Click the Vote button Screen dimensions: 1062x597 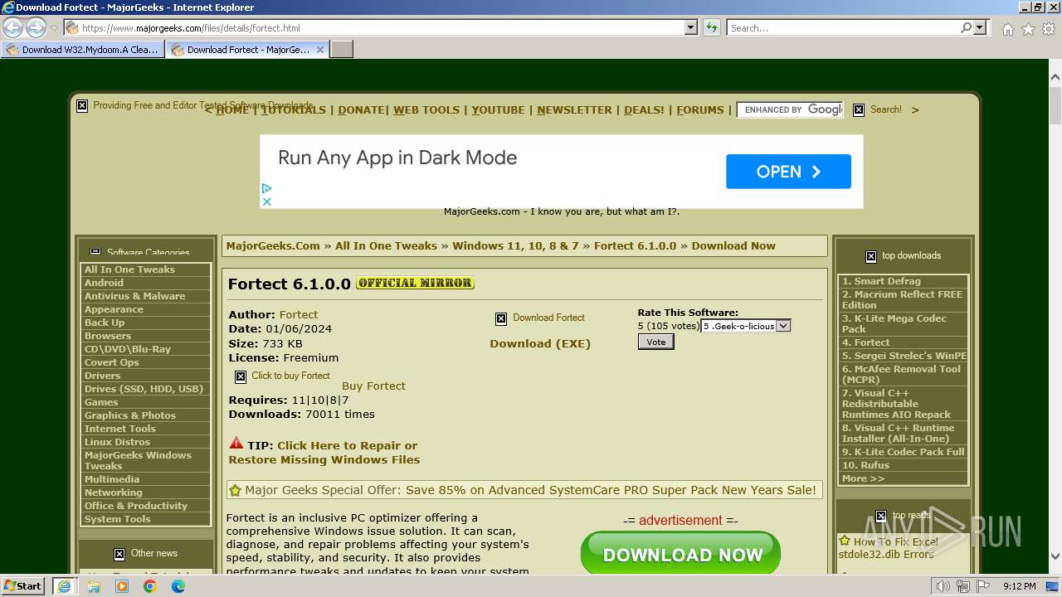655,342
